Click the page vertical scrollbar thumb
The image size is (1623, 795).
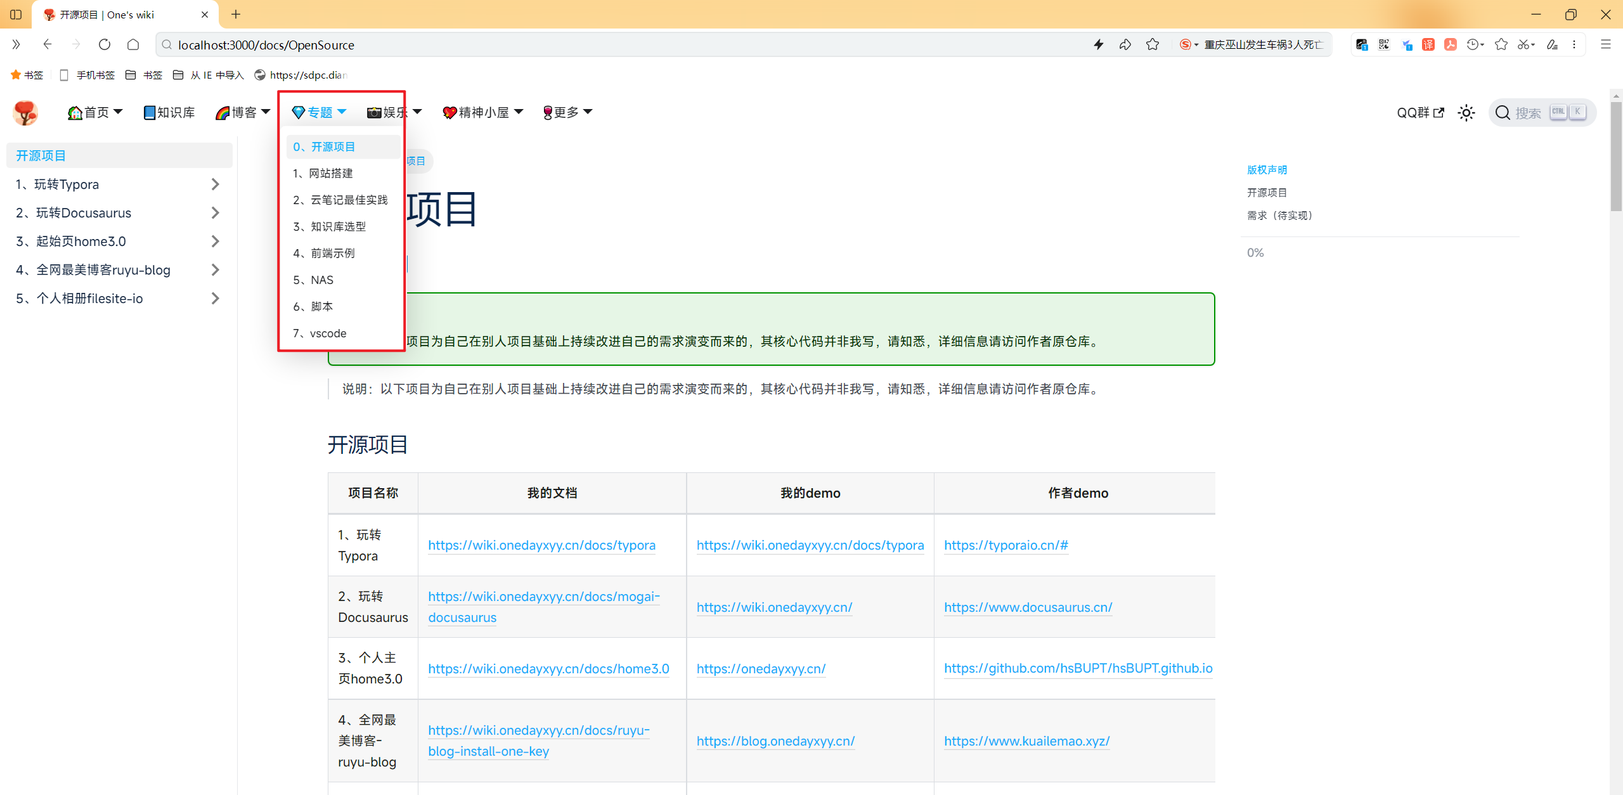click(1616, 156)
